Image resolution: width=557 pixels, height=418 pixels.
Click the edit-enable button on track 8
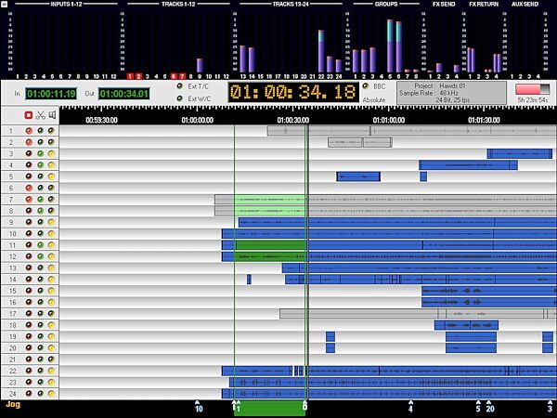pyautogui.click(x=40, y=211)
